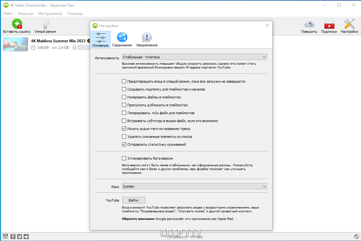
Task: Enable Устанавливать бета-версии checkbox
Action: [x=124, y=158]
